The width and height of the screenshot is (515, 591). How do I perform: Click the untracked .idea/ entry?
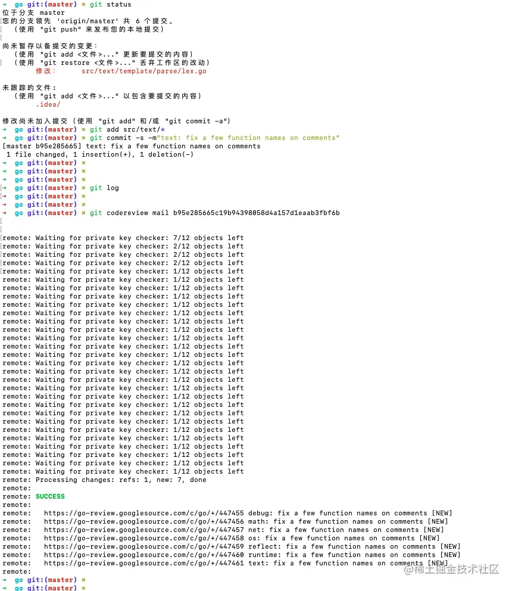48,104
